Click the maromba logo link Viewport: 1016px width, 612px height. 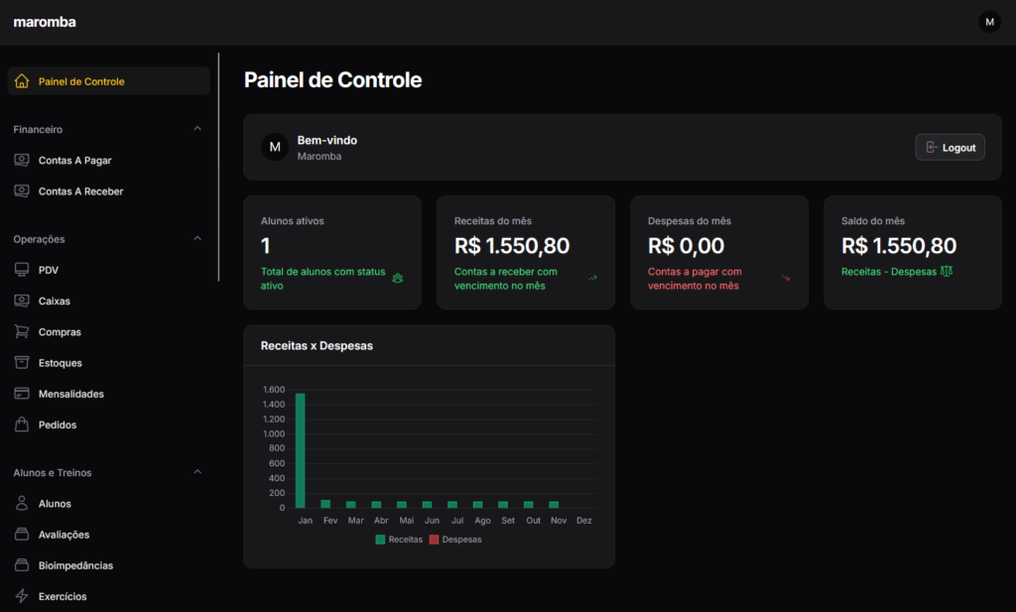tap(45, 22)
